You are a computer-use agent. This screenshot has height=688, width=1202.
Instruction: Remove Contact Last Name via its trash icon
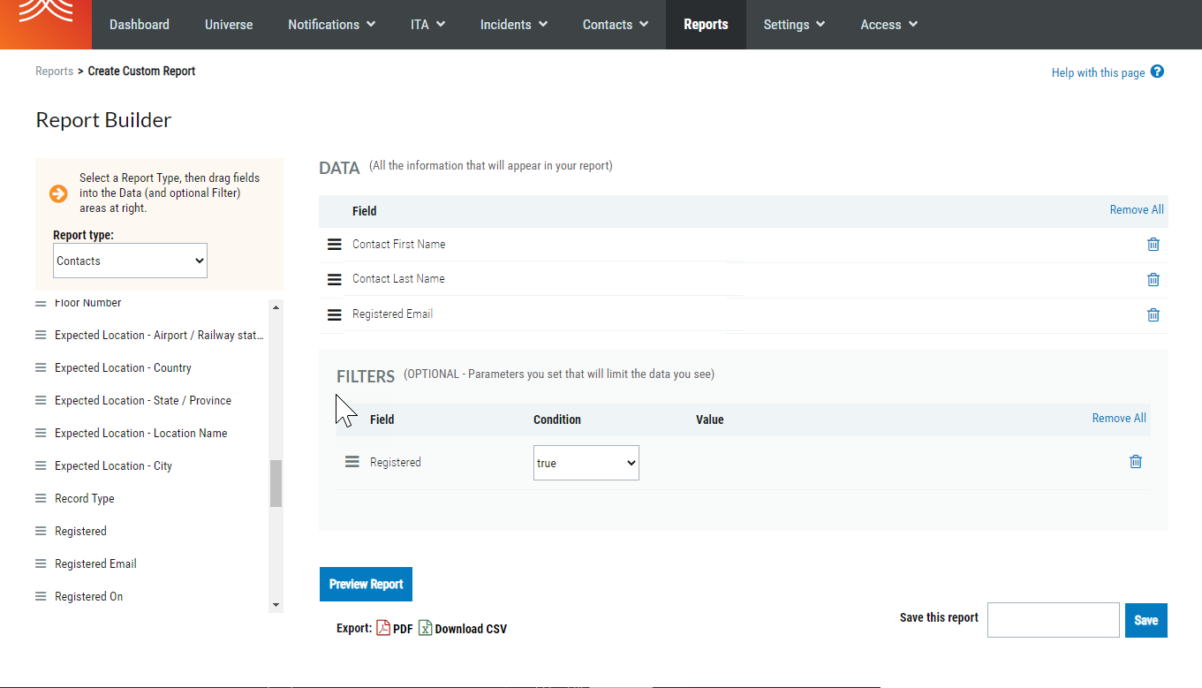(x=1153, y=279)
